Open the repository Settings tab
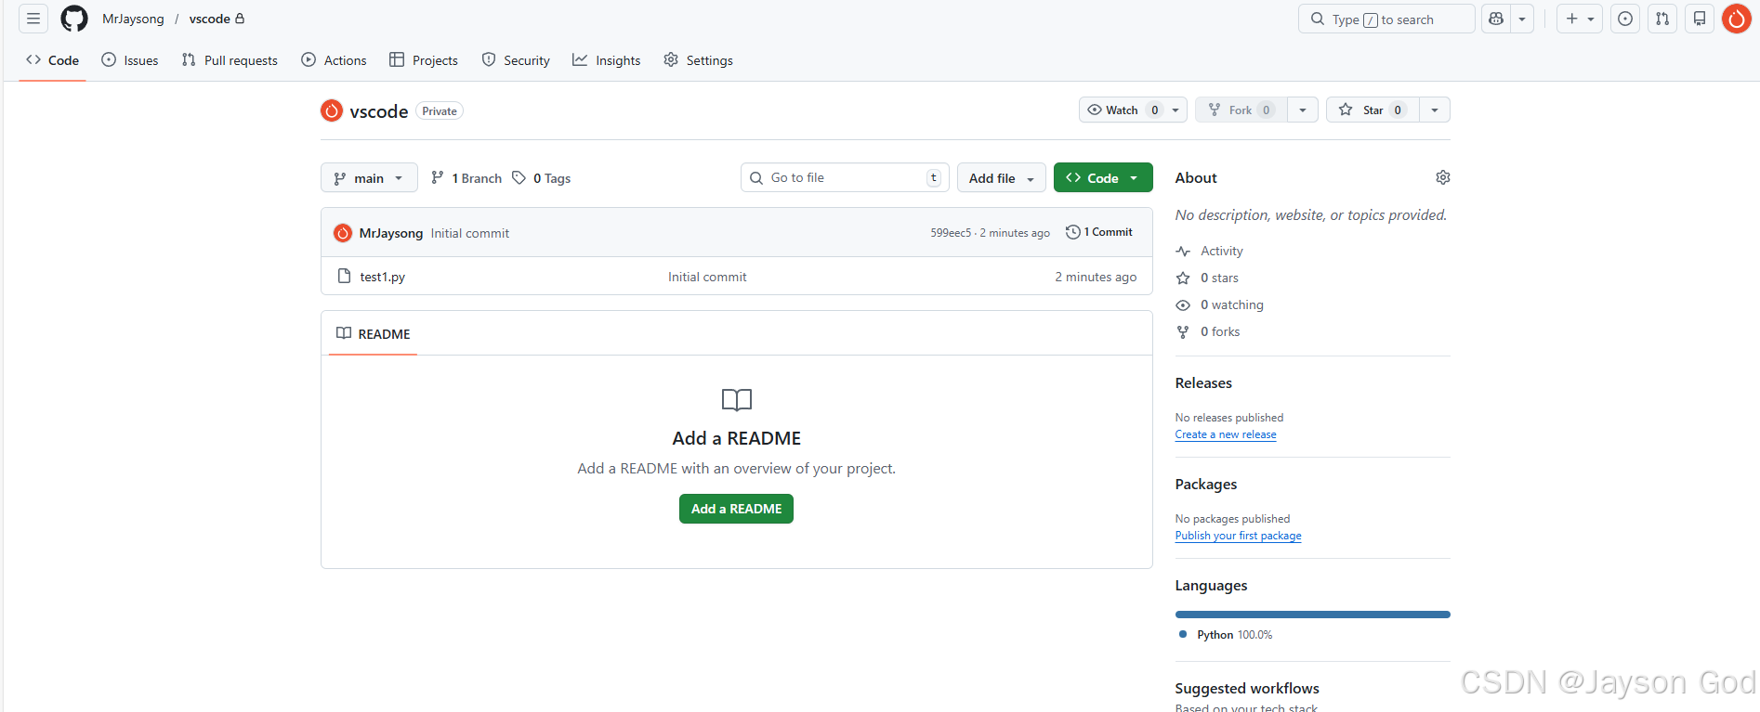1760x712 pixels. [699, 60]
